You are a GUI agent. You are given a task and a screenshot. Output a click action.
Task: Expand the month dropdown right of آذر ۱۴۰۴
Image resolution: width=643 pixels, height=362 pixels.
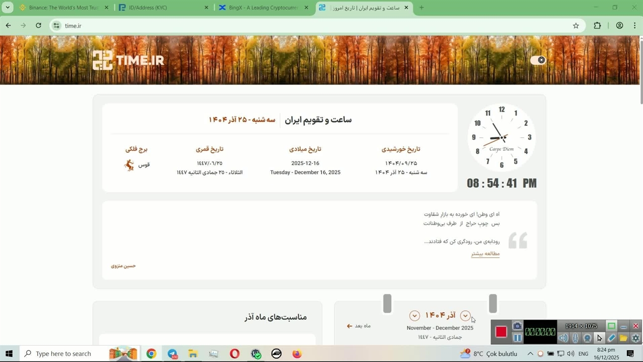click(465, 316)
